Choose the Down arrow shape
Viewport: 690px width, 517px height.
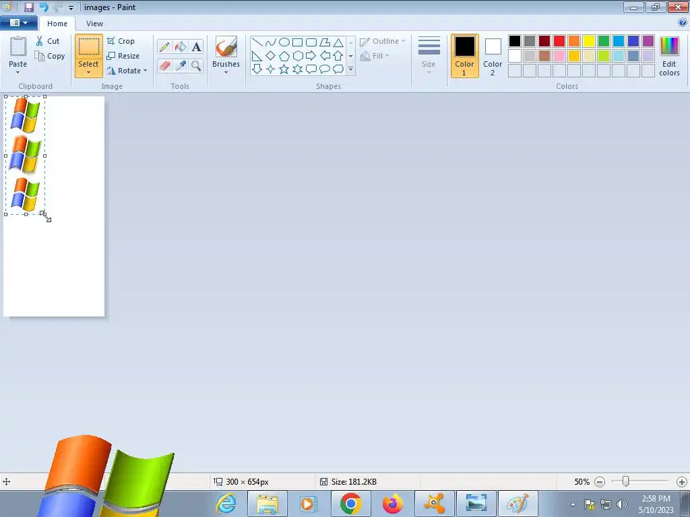[257, 69]
